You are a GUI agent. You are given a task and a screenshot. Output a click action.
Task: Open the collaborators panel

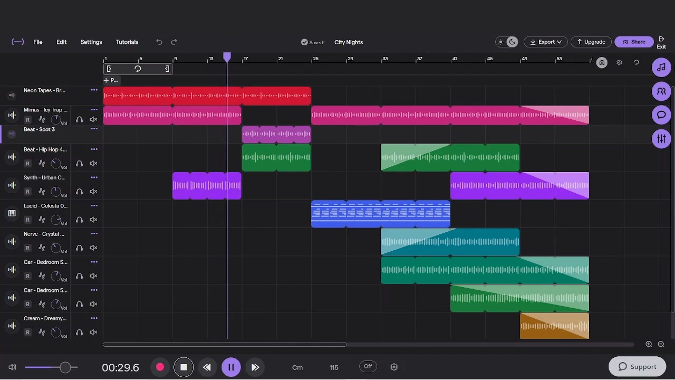pyautogui.click(x=661, y=91)
